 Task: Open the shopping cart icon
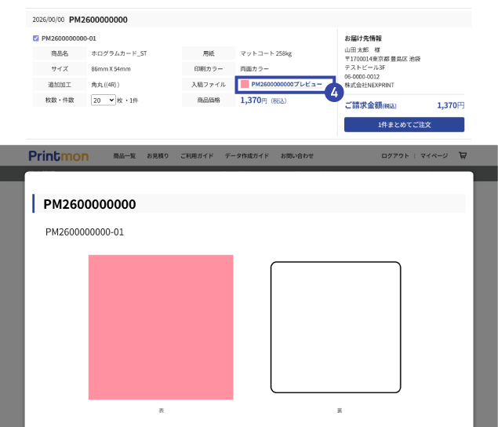coord(463,155)
